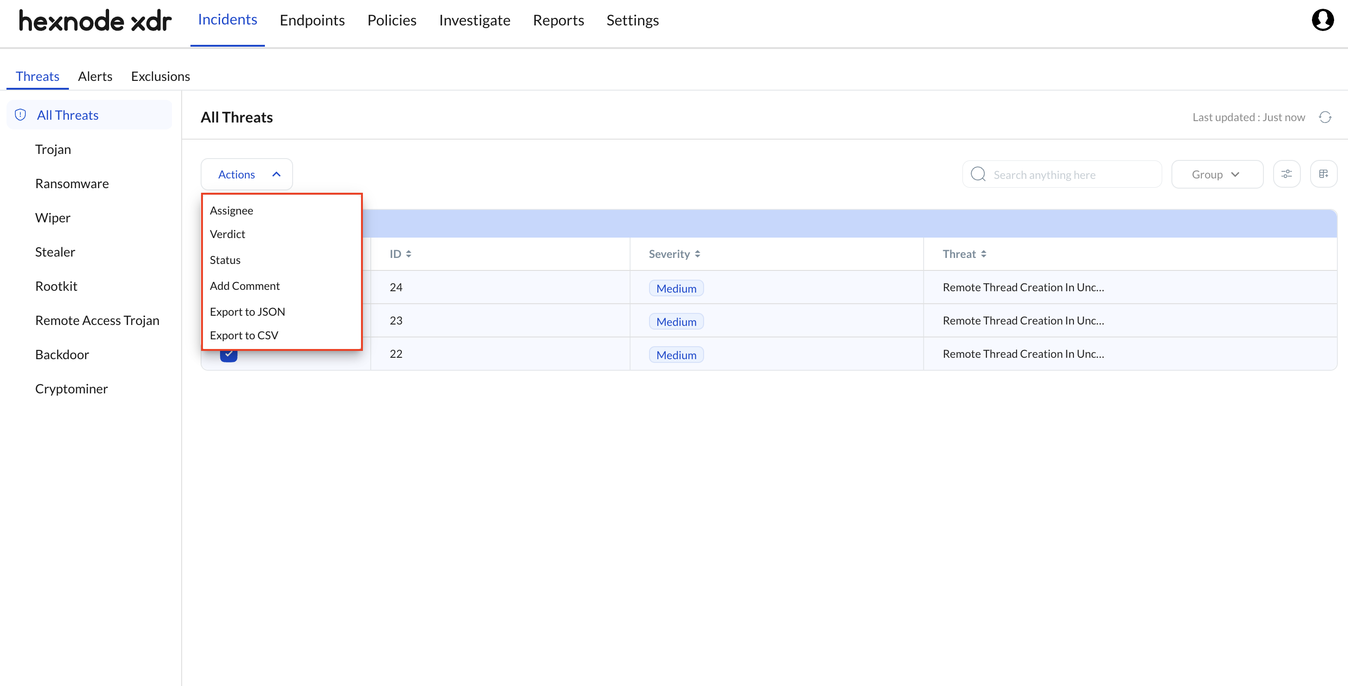Viewport: 1348px width, 686px height.
Task: Sort by the ID column arrows
Action: [x=409, y=254]
